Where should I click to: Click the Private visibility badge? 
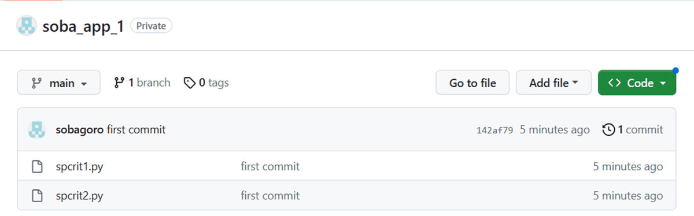(152, 26)
